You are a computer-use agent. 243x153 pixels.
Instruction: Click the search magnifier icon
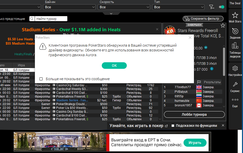coord(32,19)
